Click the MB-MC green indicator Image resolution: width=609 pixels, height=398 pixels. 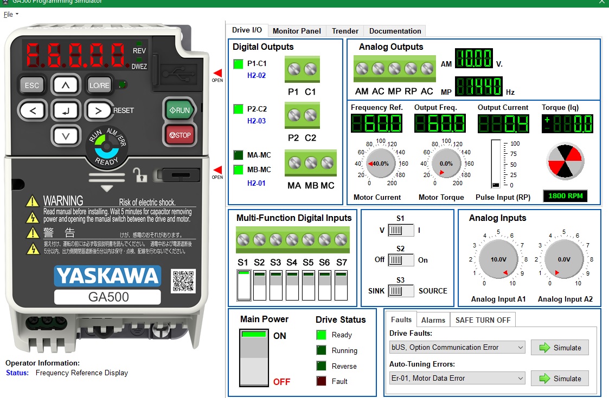click(238, 169)
